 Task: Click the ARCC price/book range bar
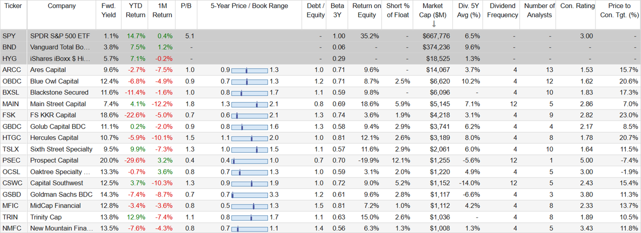pyautogui.click(x=250, y=70)
